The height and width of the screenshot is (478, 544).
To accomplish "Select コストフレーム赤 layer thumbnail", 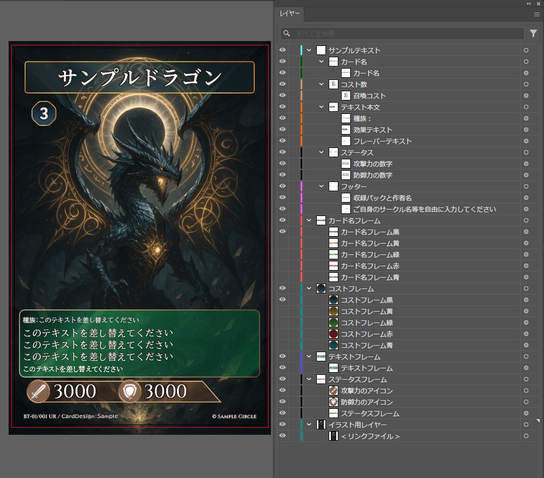I will point(334,334).
